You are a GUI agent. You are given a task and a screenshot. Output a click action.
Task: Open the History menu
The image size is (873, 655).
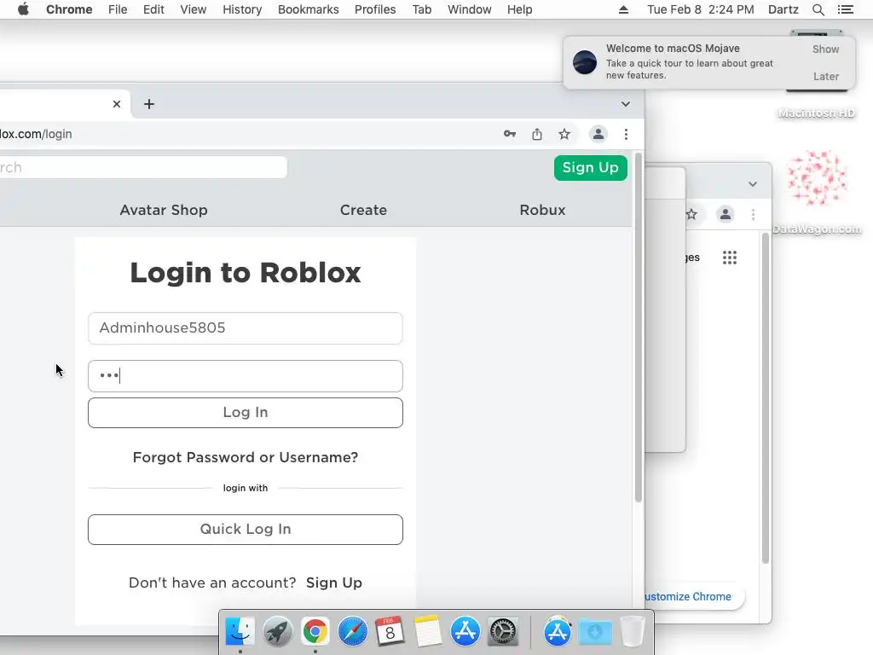tap(242, 9)
